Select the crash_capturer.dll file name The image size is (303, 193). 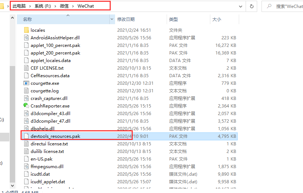49,98
